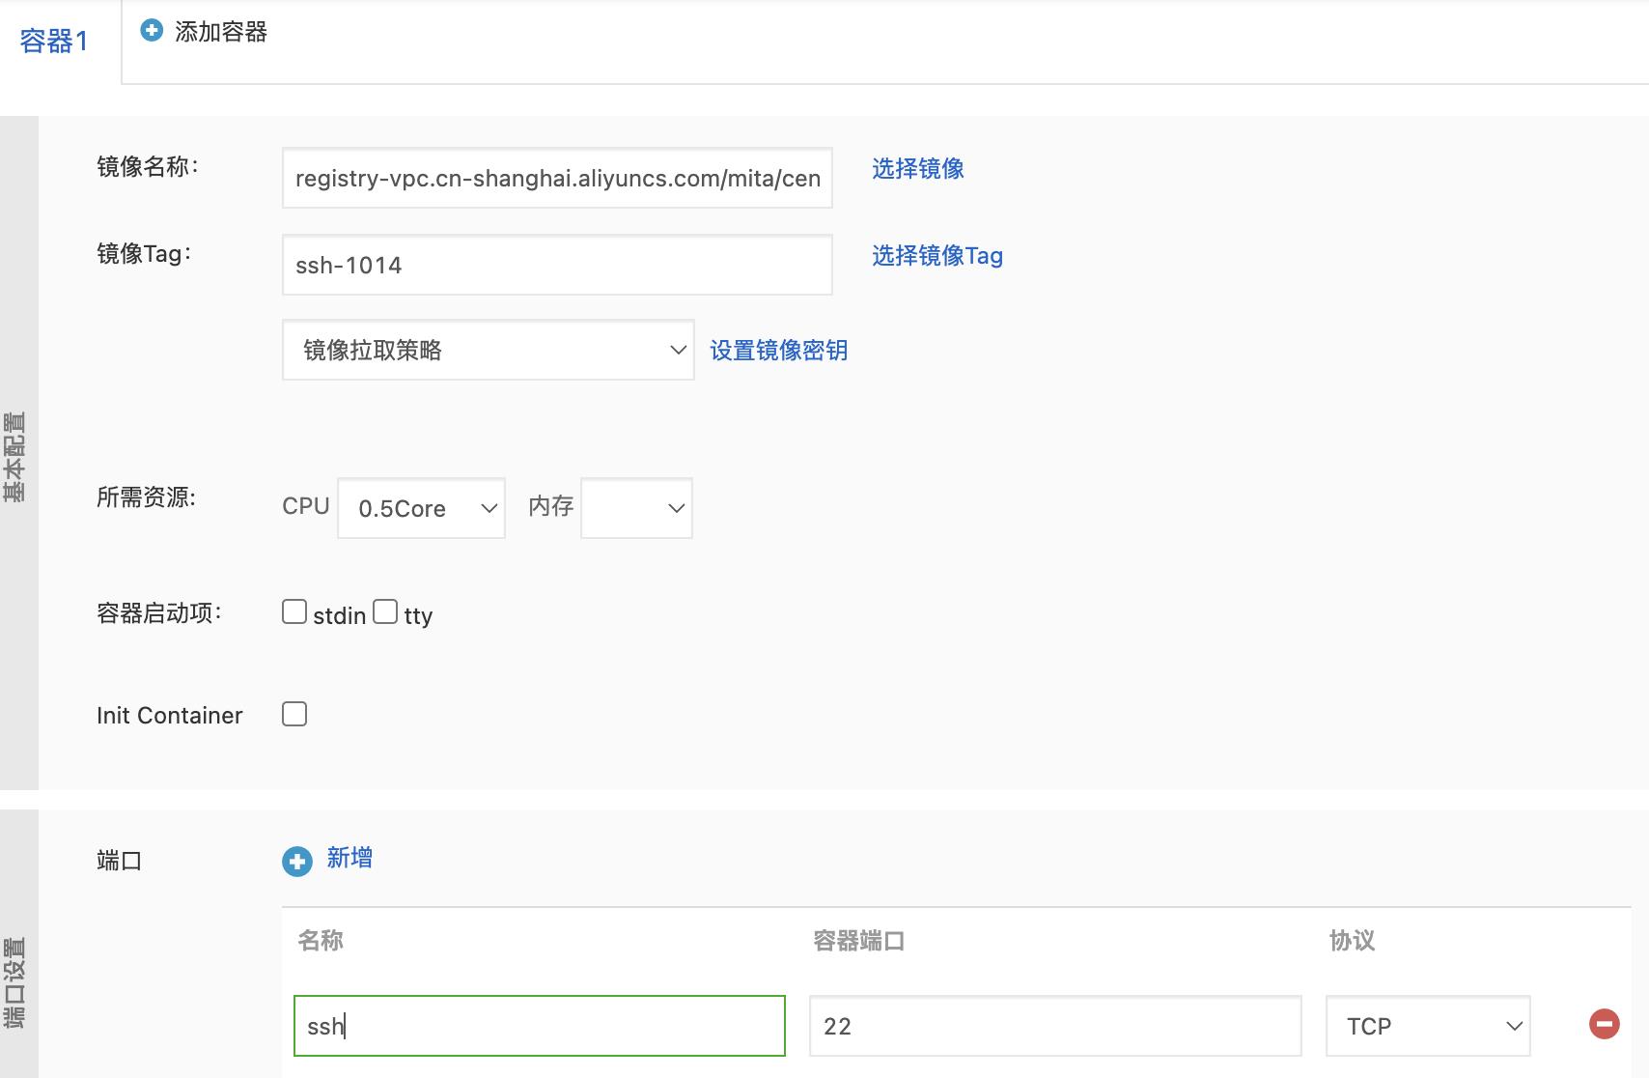
Task: Click the 容器启动项 label
Action: pyautogui.click(x=159, y=613)
